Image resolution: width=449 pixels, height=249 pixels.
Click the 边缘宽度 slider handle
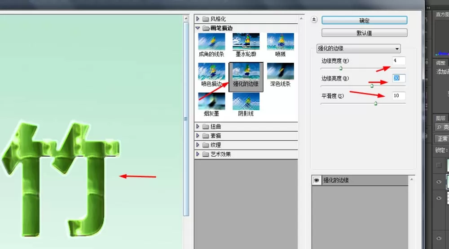[x=341, y=68]
